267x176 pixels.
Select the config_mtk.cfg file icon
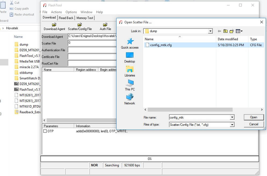[x=147, y=45]
